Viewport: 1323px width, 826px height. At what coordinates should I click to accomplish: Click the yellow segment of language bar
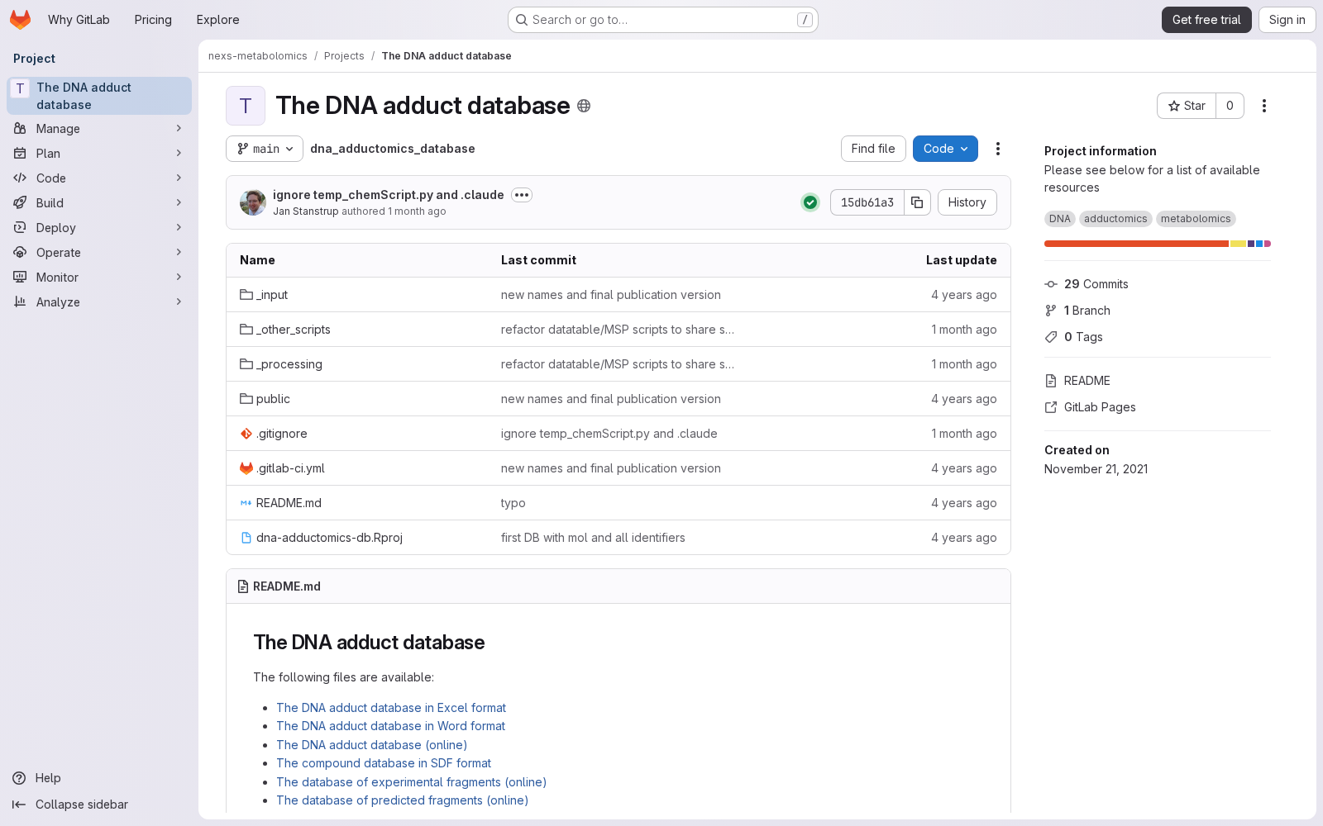click(x=1238, y=244)
